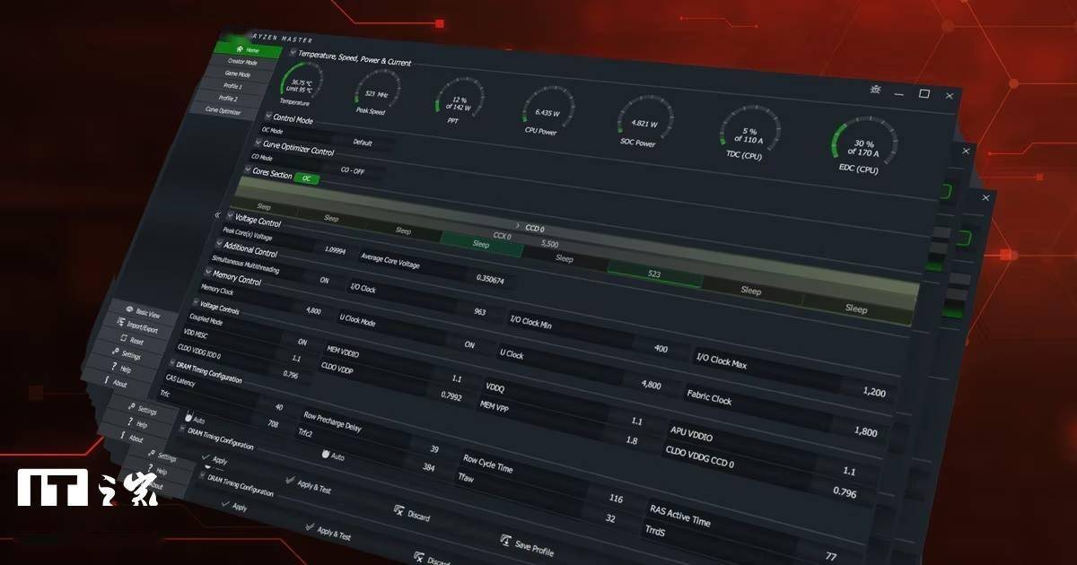Open OC Mode Default dropdown
This screenshot has width=1077, height=565.
point(363,143)
